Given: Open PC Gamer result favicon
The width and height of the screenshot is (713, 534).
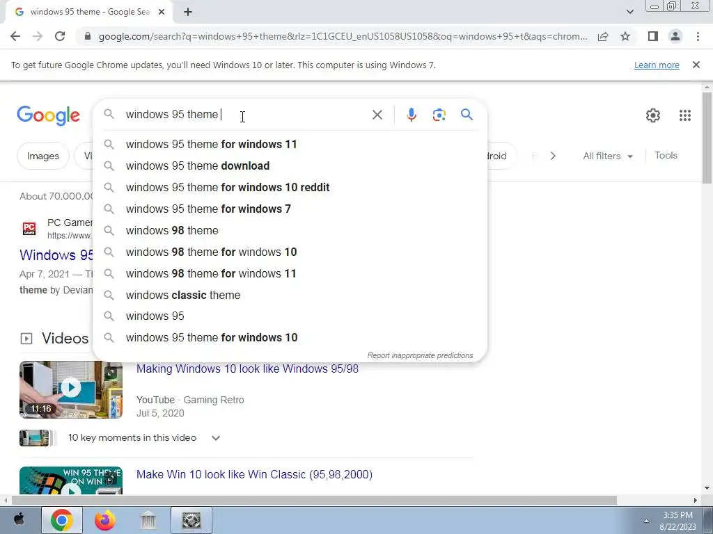Looking at the screenshot, I should pos(29,228).
